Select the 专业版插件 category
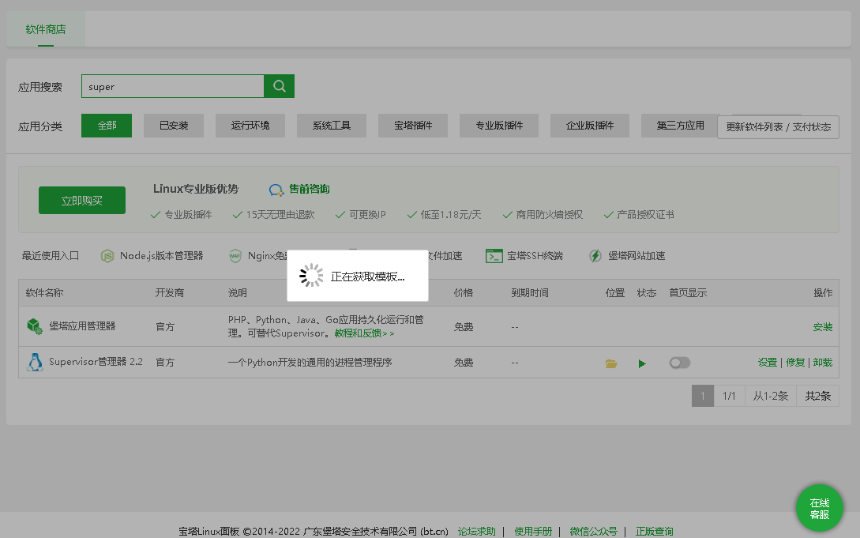The height and width of the screenshot is (538, 860). point(499,126)
